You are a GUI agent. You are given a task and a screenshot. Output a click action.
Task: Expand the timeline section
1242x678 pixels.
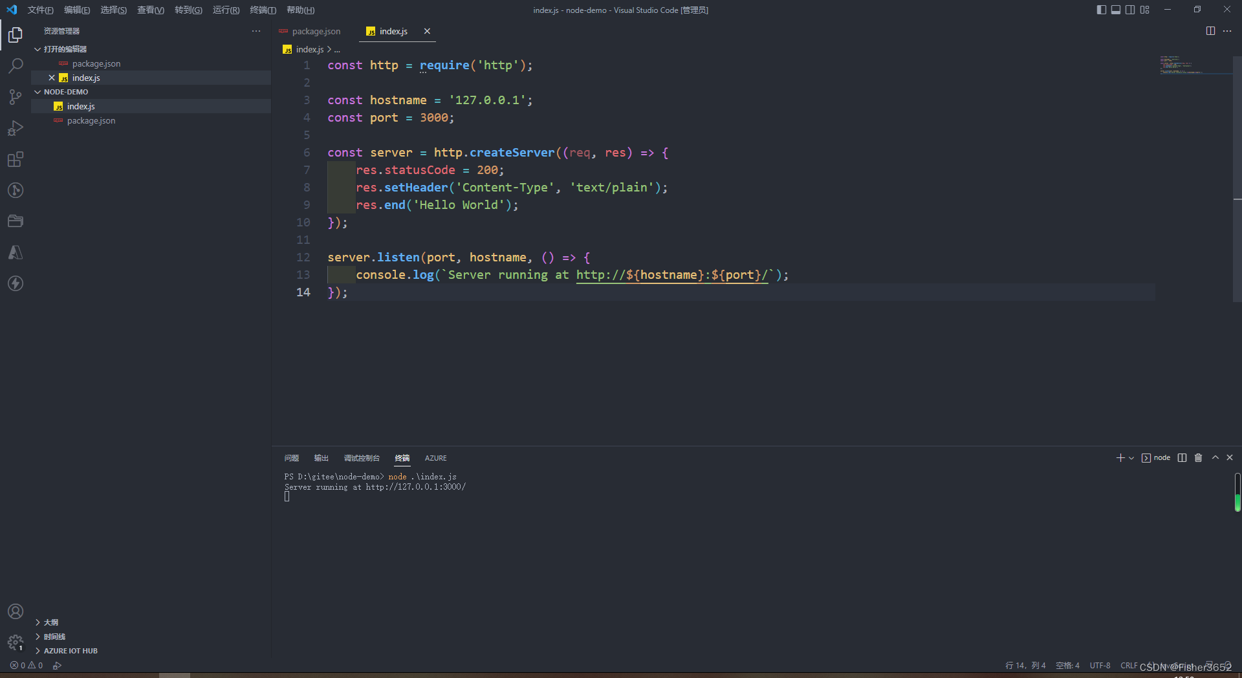point(38,637)
